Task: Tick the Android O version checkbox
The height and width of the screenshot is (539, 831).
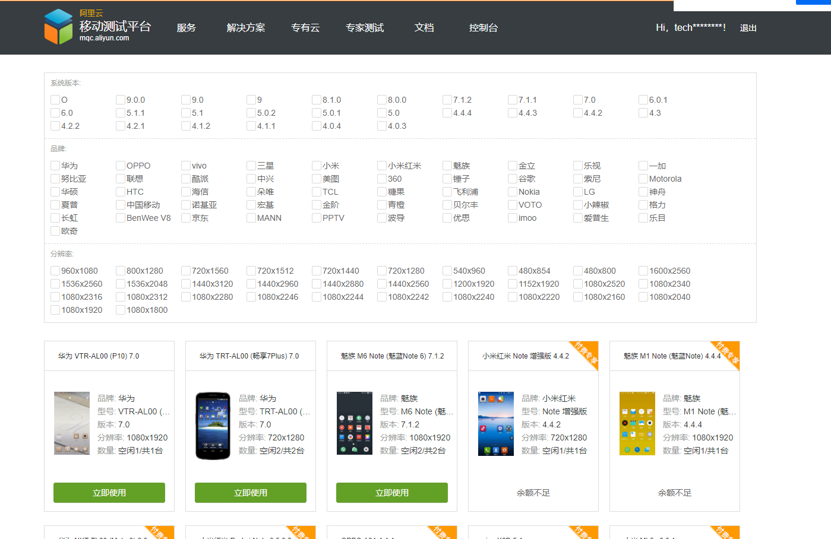Action: (55, 100)
